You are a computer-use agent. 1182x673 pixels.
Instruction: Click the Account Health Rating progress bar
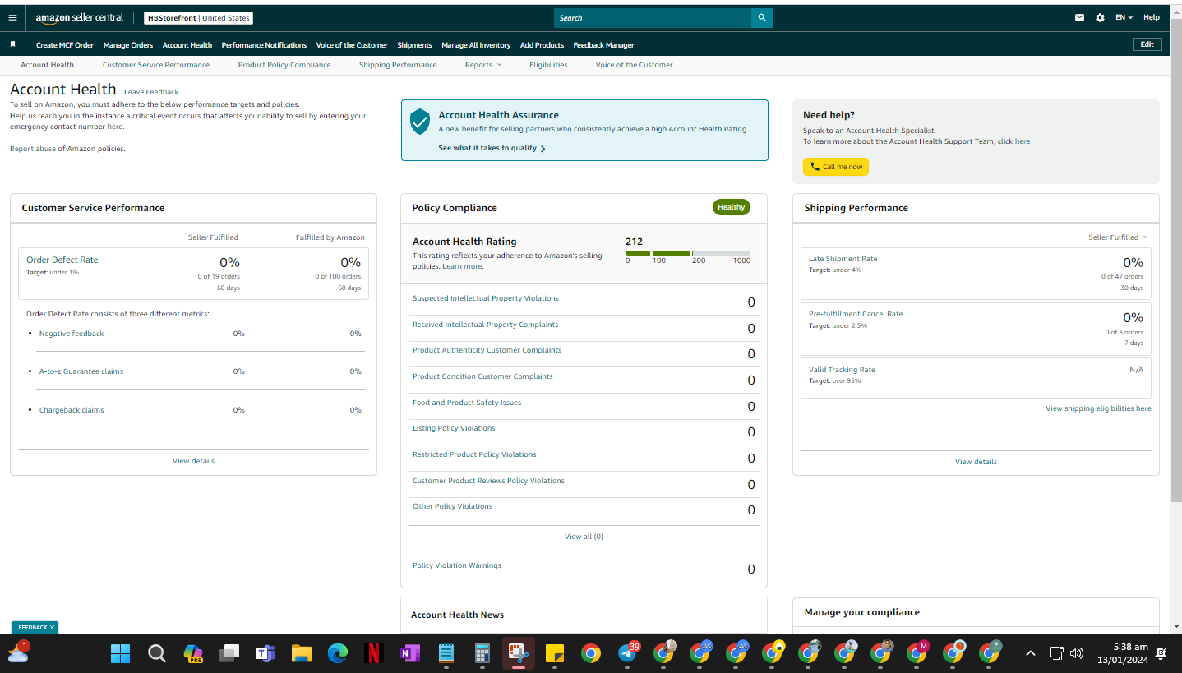(x=688, y=253)
